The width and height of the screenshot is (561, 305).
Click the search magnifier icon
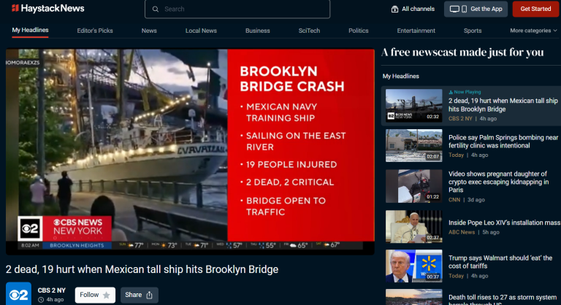click(155, 9)
